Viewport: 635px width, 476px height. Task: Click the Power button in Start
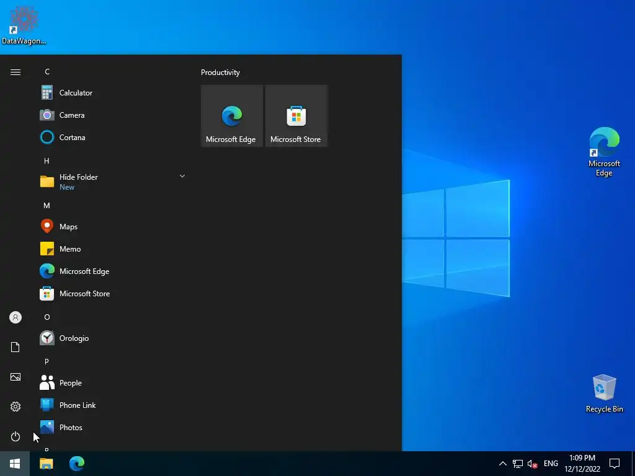click(x=16, y=436)
